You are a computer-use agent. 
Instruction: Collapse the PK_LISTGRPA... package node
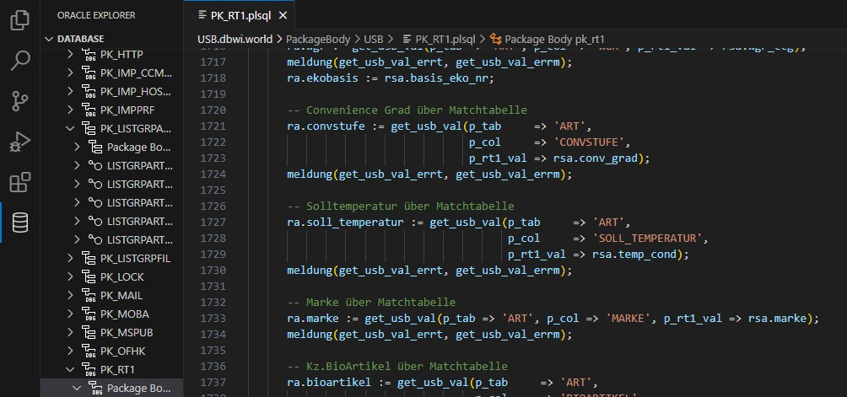point(71,129)
